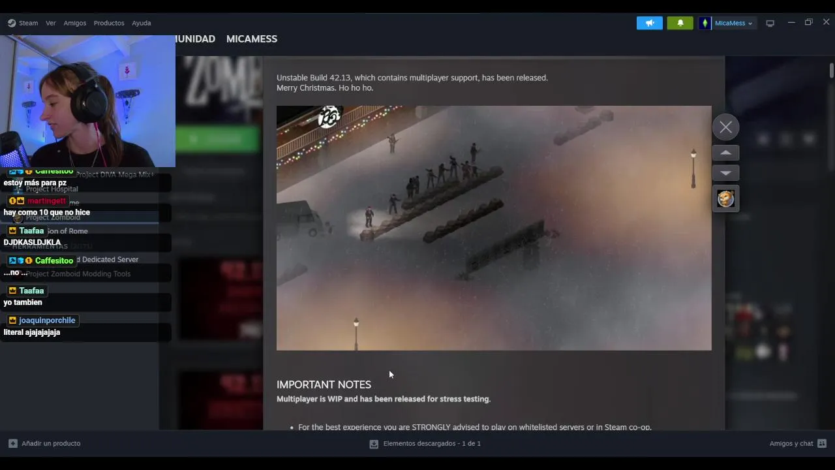Viewport: 835px width, 470px height.
Task: Click the plus icon for adding product
Action: click(x=13, y=443)
